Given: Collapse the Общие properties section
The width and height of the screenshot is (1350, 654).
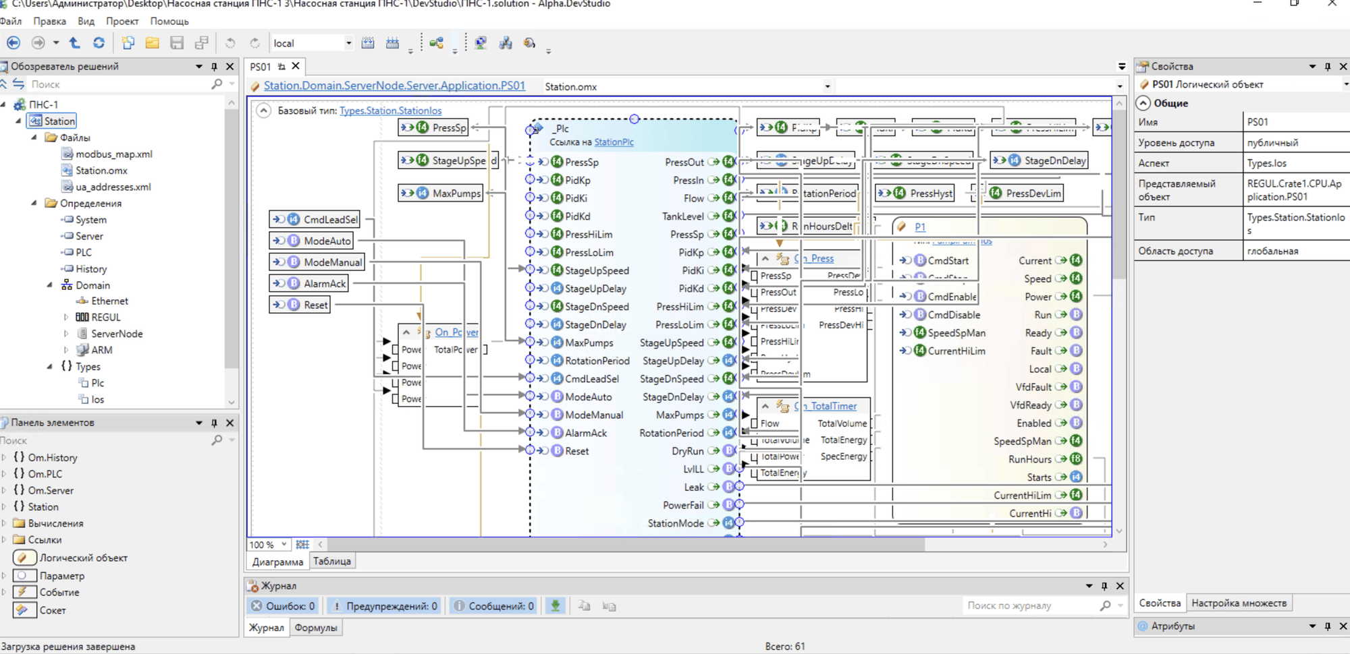Looking at the screenshot, I should tap(1143, 103).
